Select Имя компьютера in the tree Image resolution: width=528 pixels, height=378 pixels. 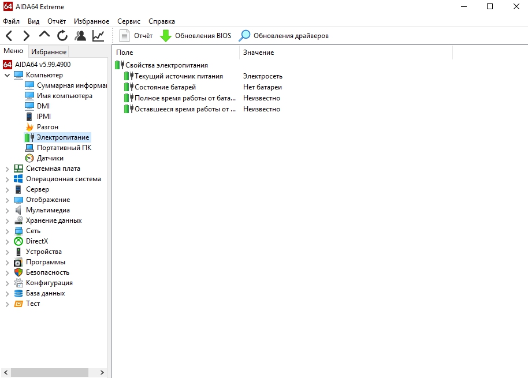(x=64, y=96)
